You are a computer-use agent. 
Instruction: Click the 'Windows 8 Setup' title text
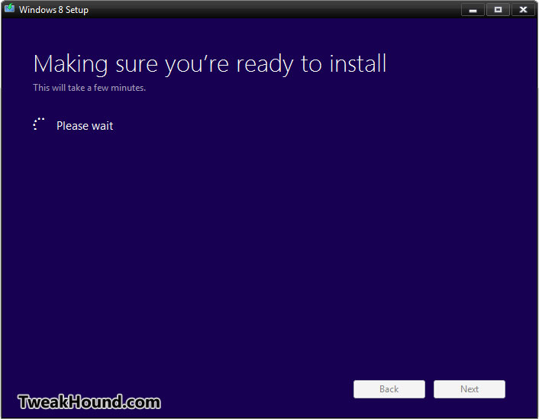tap(53, 10)
